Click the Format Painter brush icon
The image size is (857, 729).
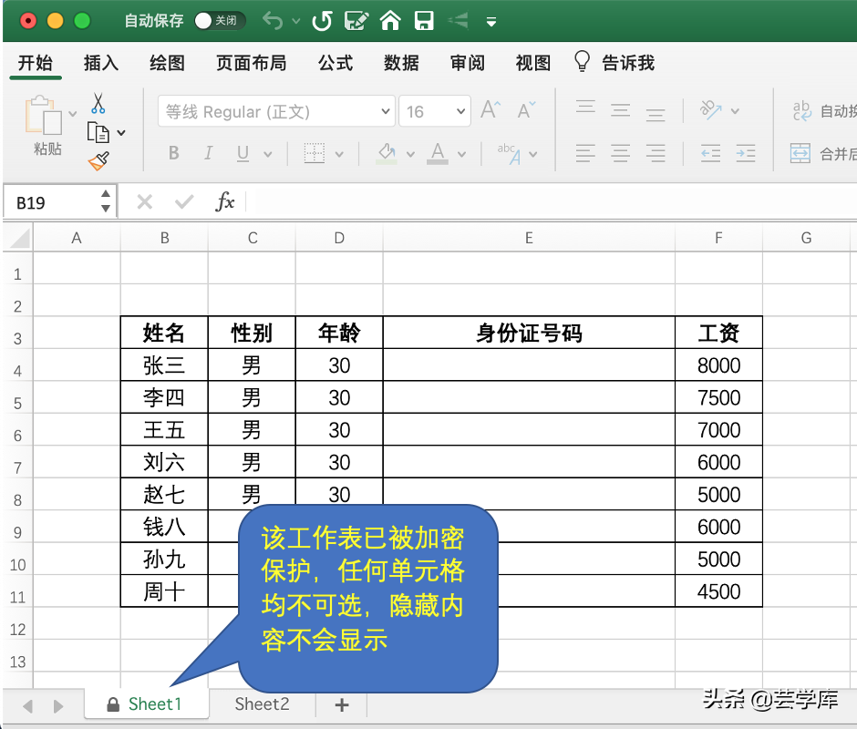tap(99, 160)
